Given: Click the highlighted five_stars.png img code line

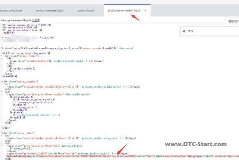Looking at the screenshot, I should [122, 156].
